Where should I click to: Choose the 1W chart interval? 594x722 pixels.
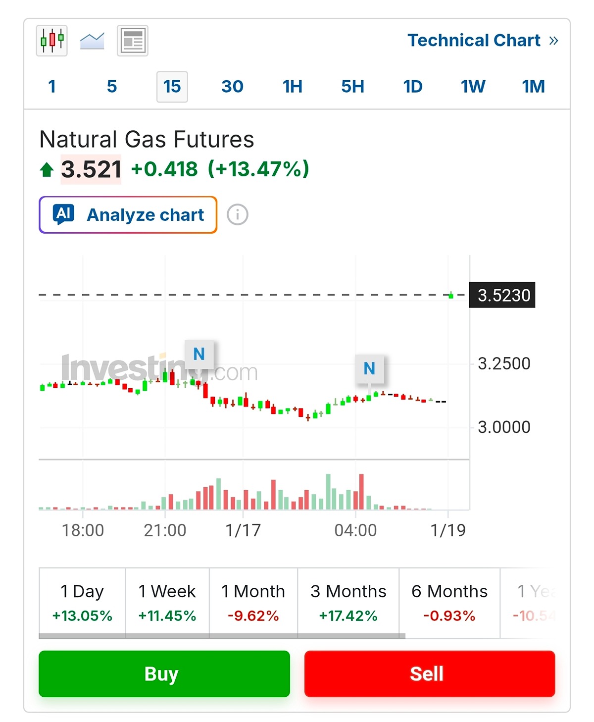(473, 87)
